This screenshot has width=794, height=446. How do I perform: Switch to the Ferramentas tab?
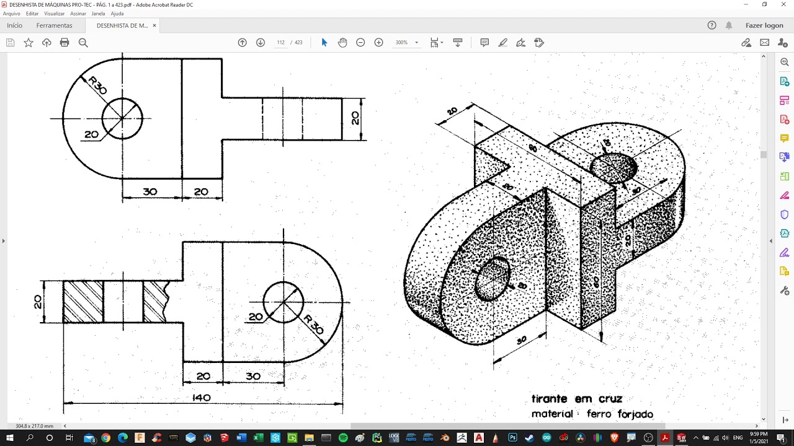click(54, 25)
